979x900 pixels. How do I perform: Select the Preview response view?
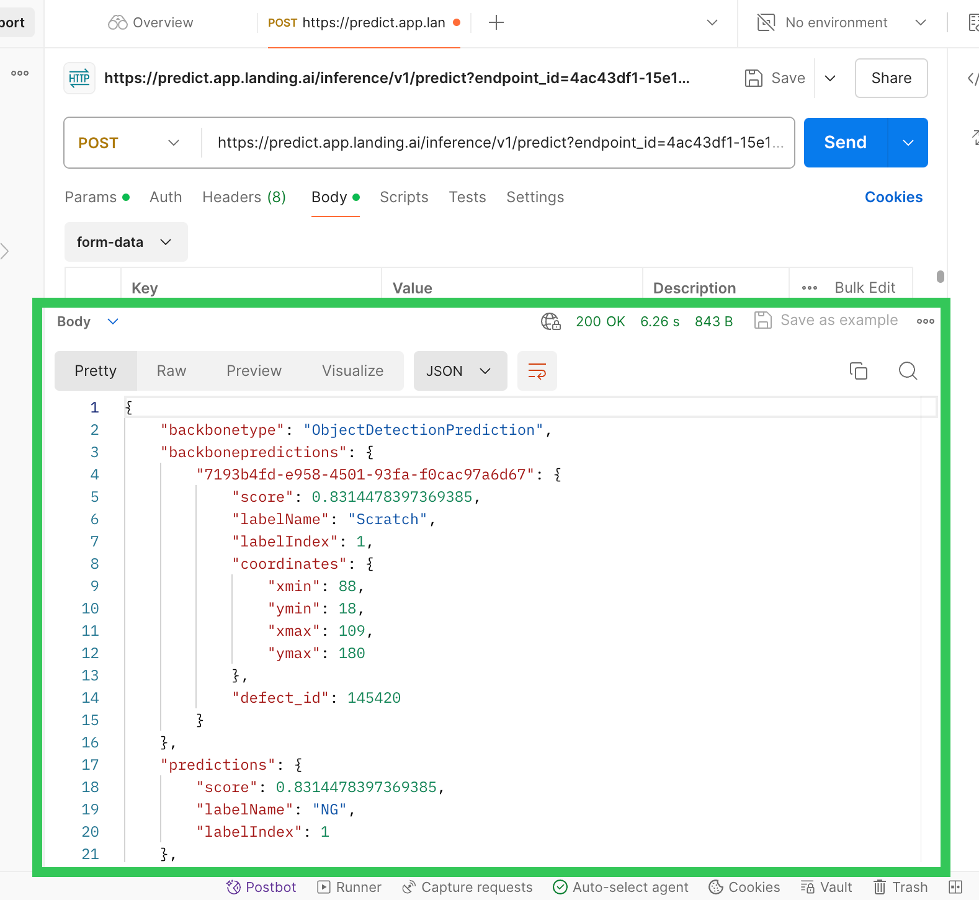(254, 371)
